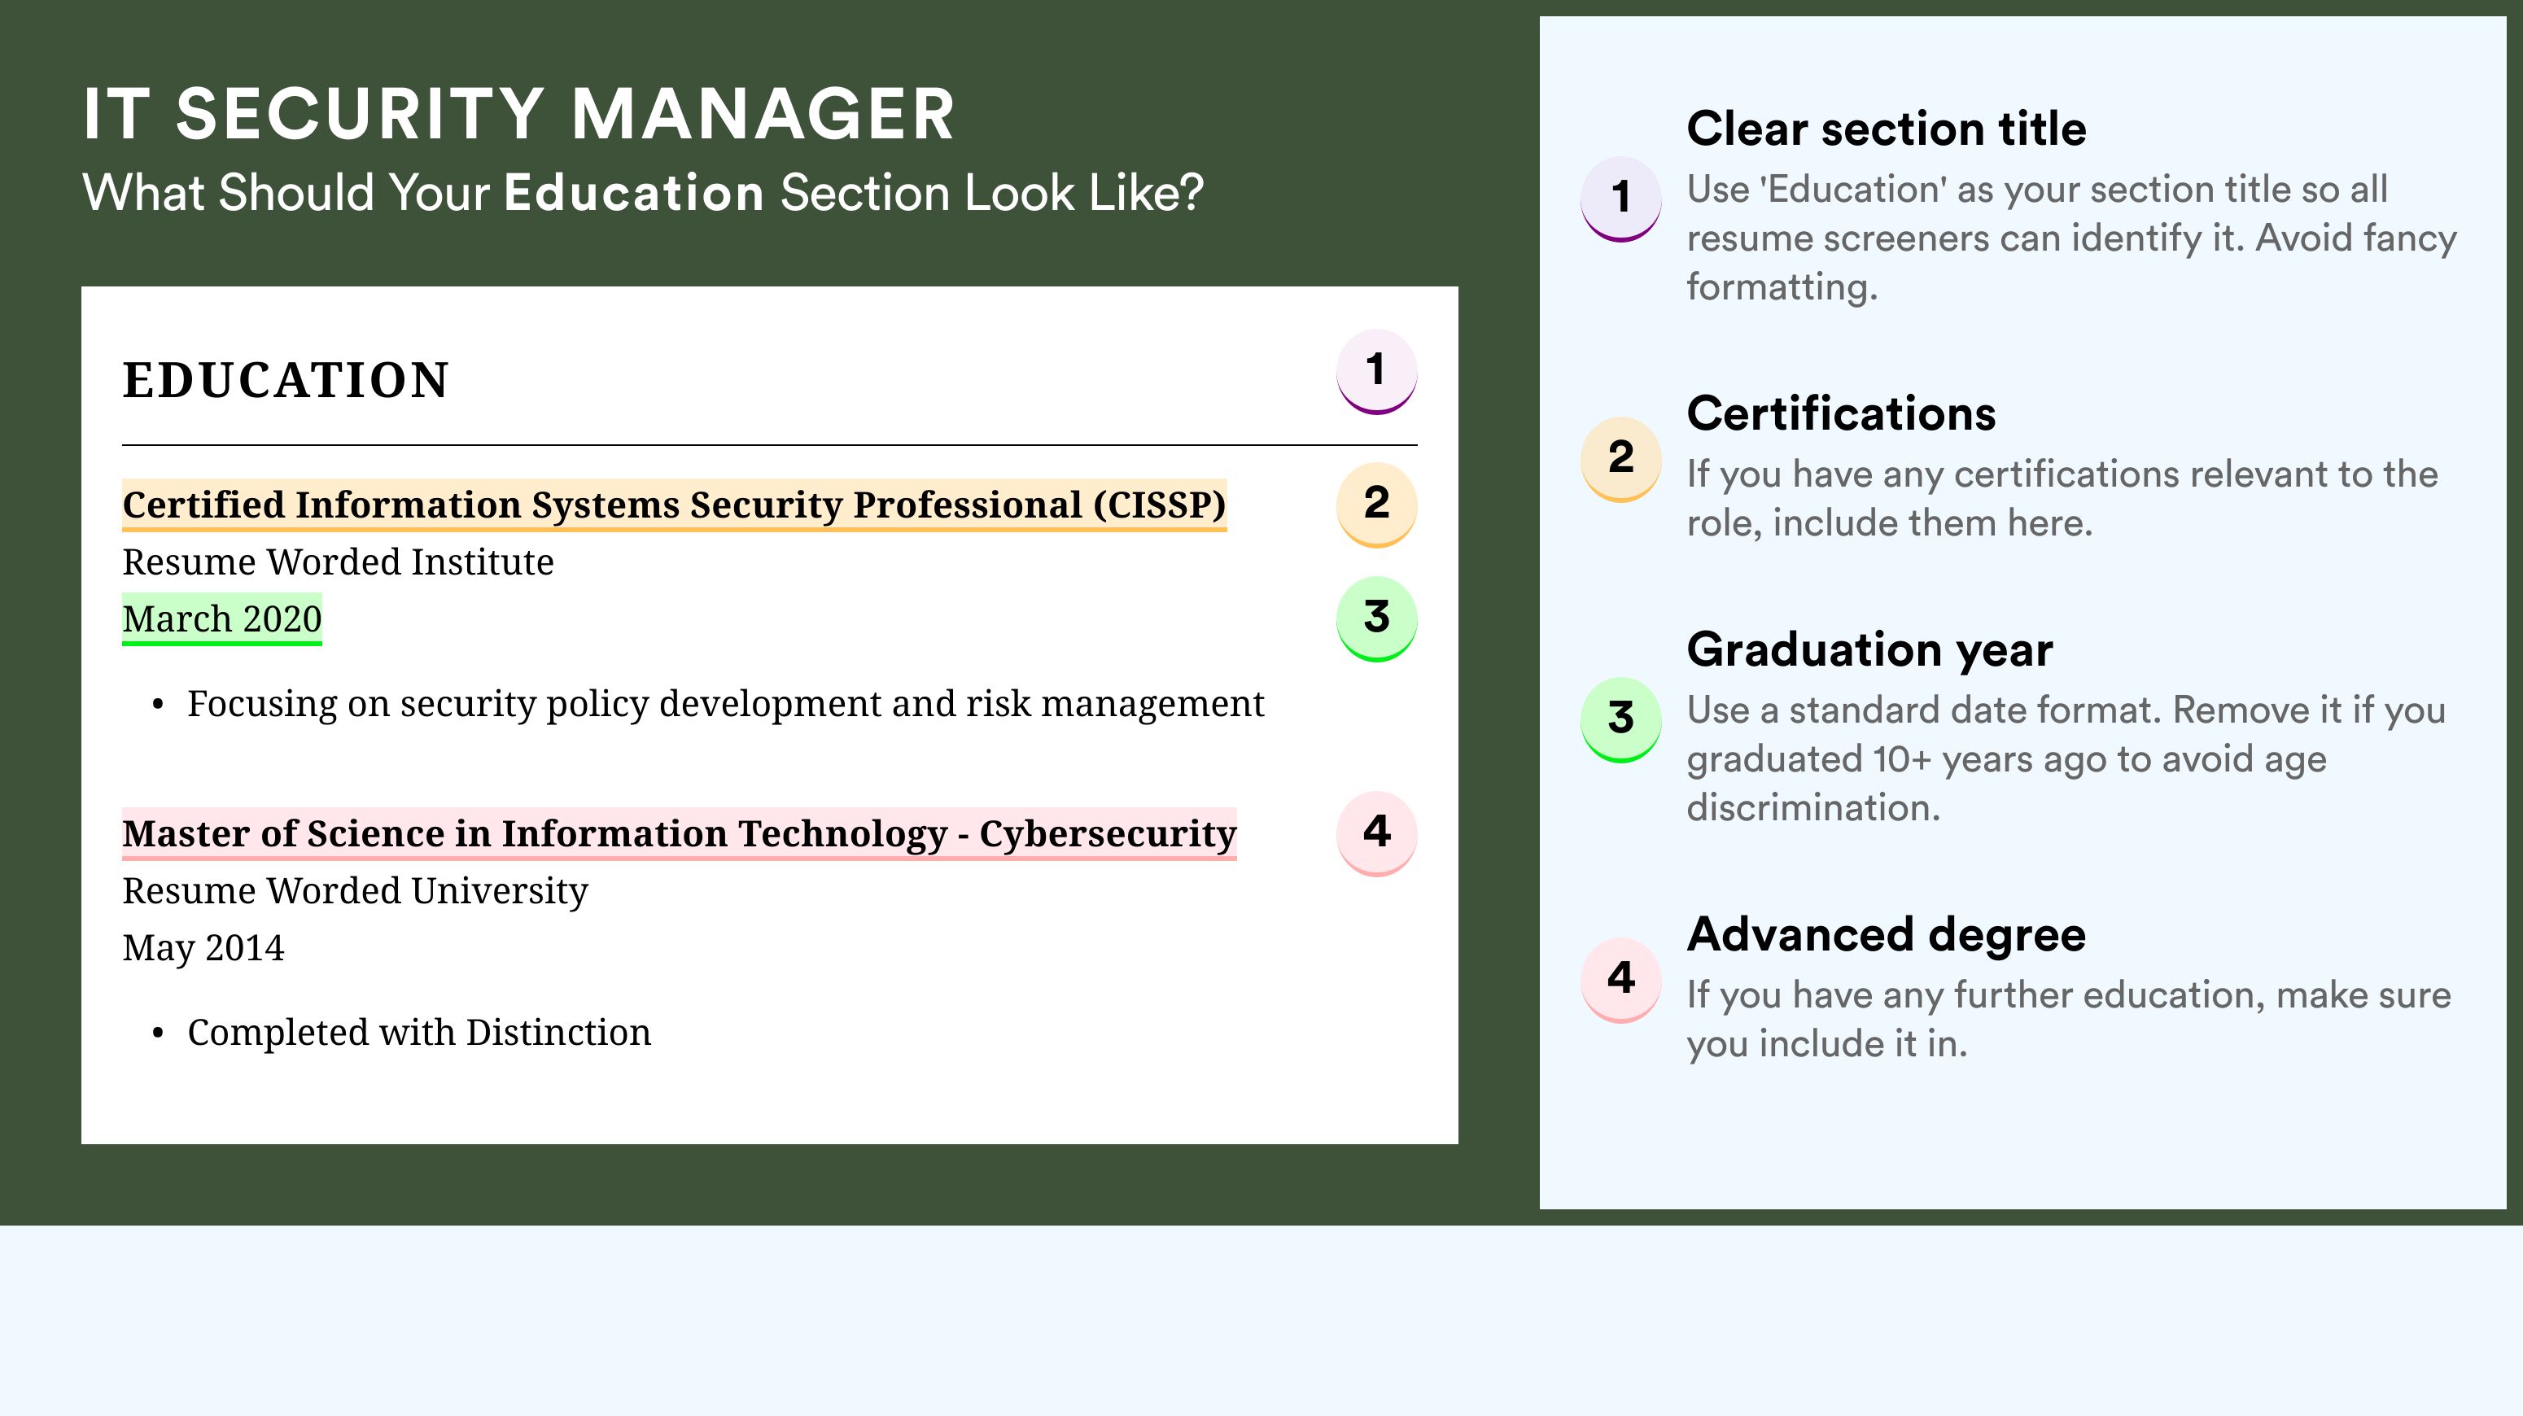Click the 'Clear section title' heading
The image size is (2523, 1416).
click(x=1887, y=129)
